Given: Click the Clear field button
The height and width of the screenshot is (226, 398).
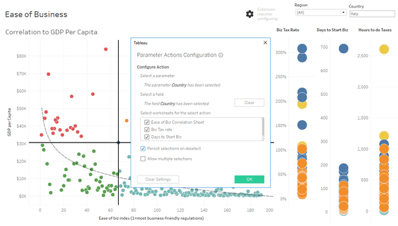Looking at the screenshot, I should (x=249, y=103).
